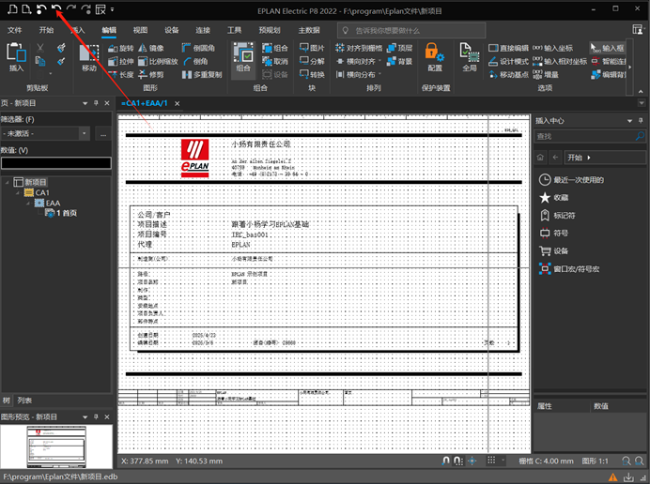Click the 列表 list view tab
Screen dimensions: 650x484
coord(24,401)
